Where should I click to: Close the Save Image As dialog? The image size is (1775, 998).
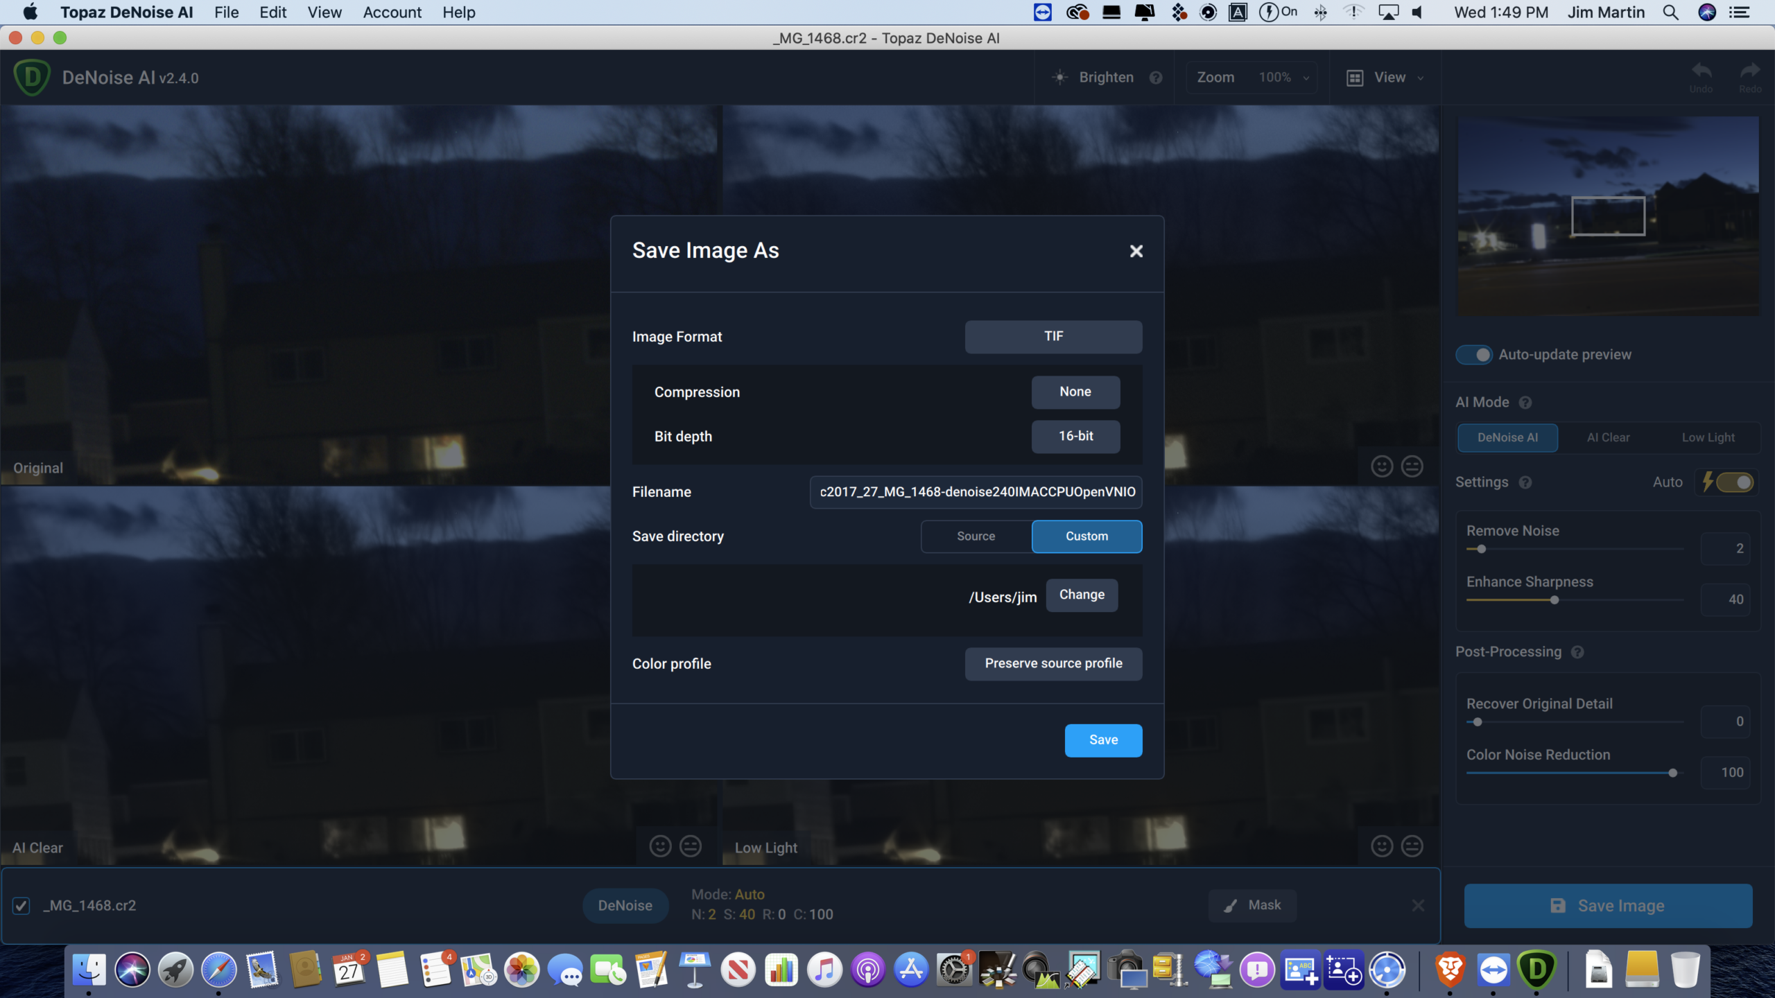pyautogui.click(x=1136, y=251)
